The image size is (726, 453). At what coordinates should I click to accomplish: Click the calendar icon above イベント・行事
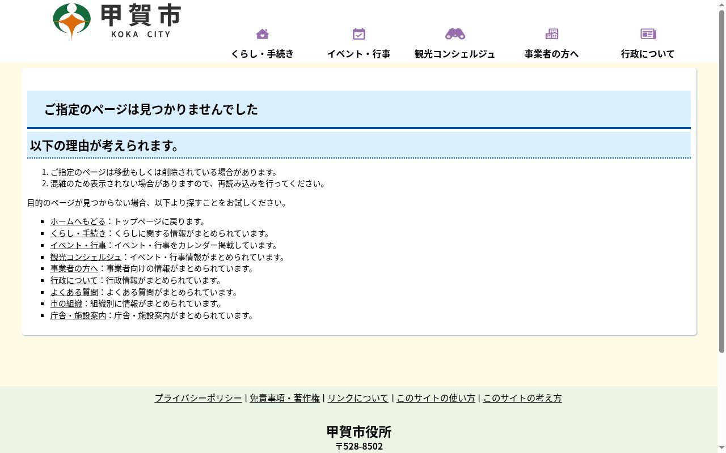pos(359,34)
